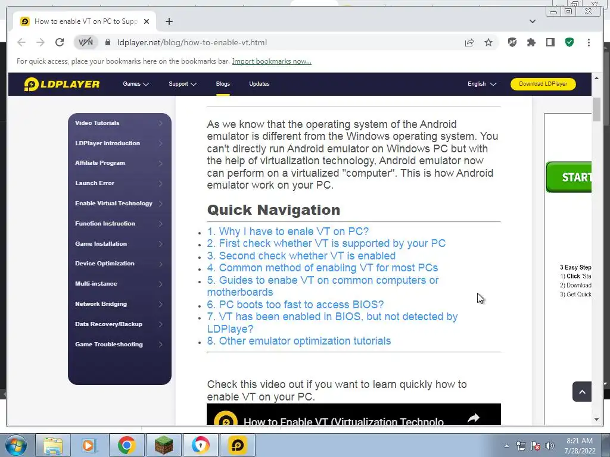Open Google Chrome from the taskbar
The height and width of the screenshot is (457, 610).
point(126,445)
